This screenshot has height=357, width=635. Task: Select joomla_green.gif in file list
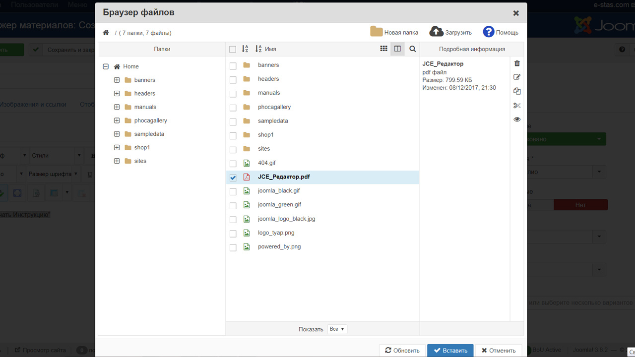279,204
